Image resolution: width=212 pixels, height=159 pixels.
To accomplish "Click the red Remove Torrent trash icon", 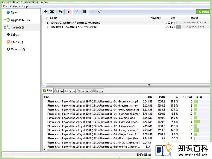I will [x=69, y=12].
